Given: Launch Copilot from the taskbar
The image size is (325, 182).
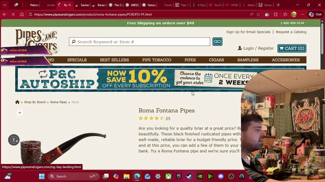Looking at the screenshot, I should [116, 176].
